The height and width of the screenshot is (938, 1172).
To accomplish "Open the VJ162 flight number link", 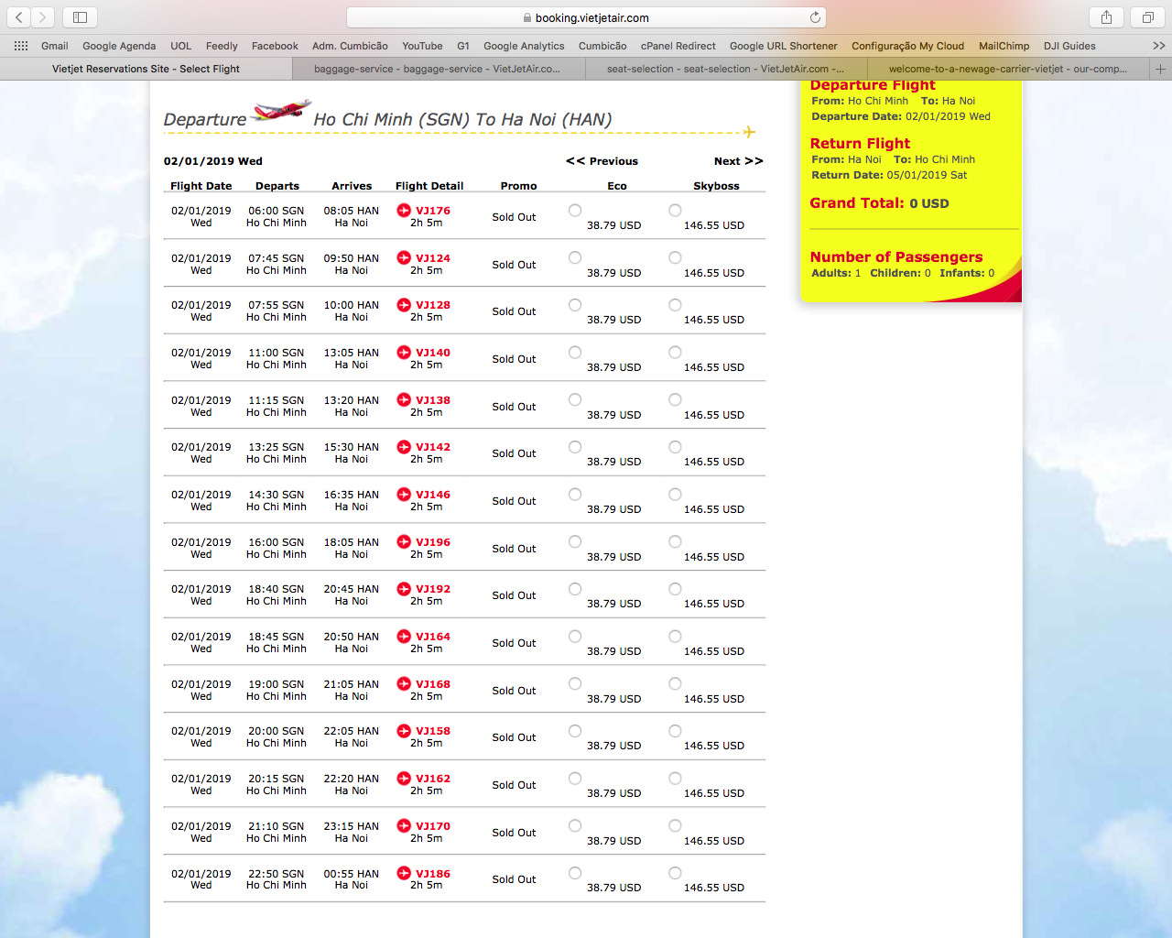I will click(x=433, y=779).
